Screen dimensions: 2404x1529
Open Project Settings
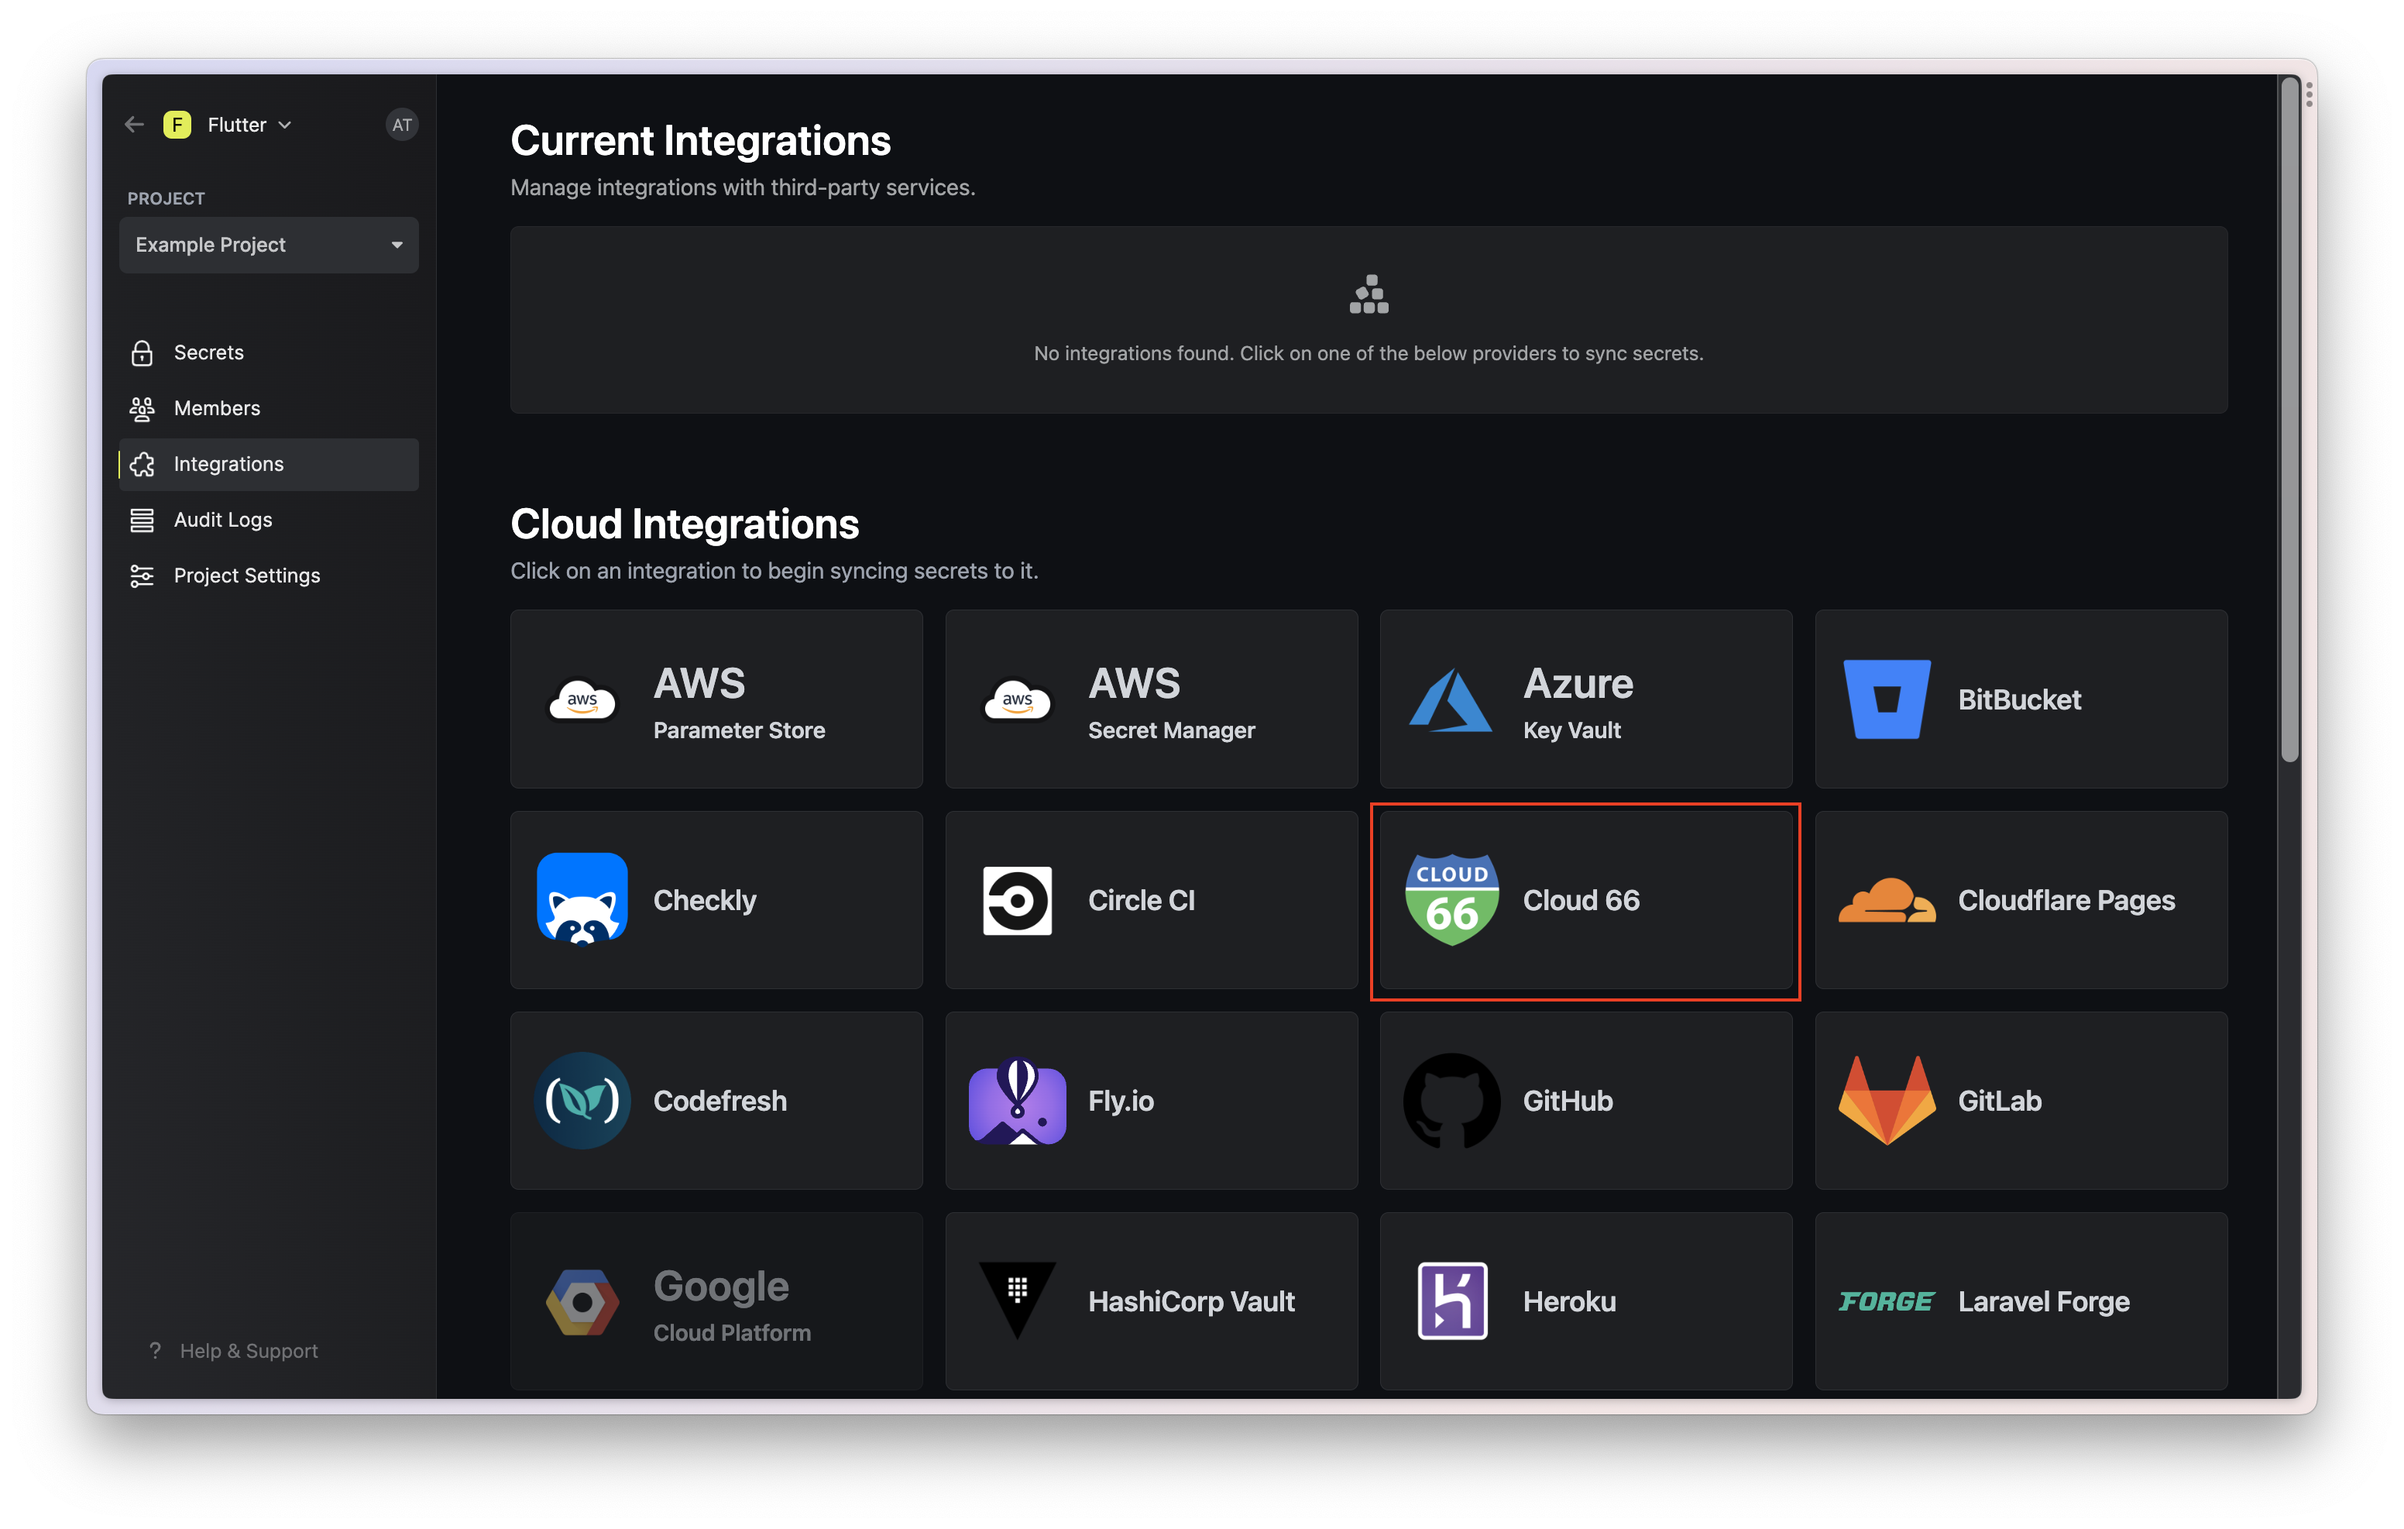(x=269, y=576)
